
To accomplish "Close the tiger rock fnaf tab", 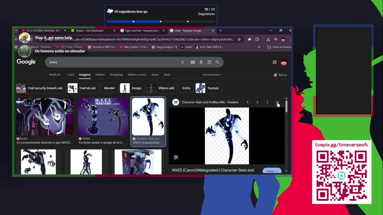I will click(x=164, y=30).
